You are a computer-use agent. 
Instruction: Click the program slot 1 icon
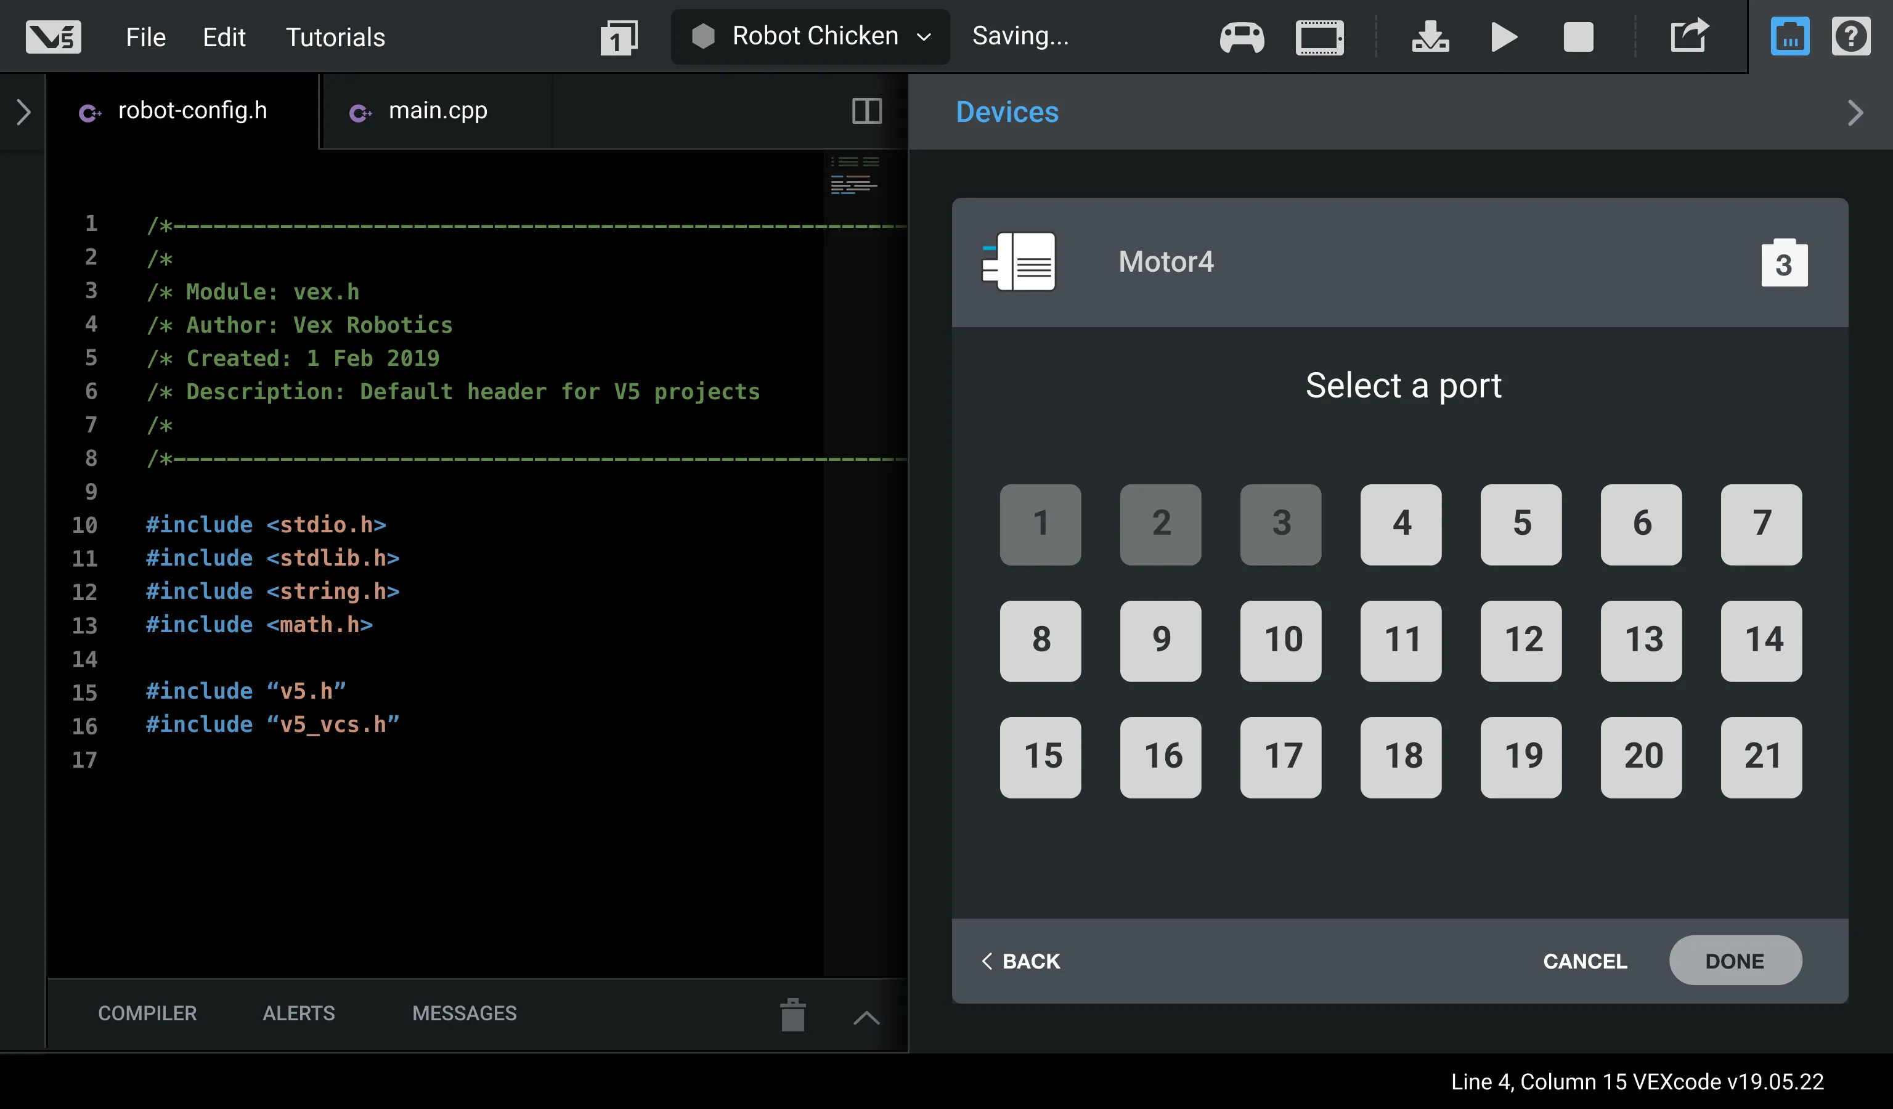pos(618,37)
